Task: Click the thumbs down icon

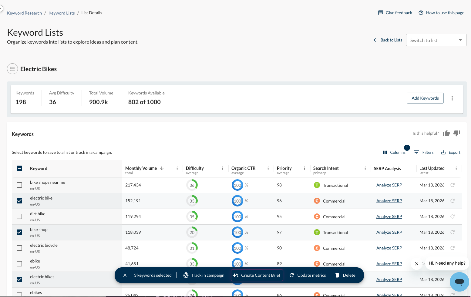Action: [457, 133]
